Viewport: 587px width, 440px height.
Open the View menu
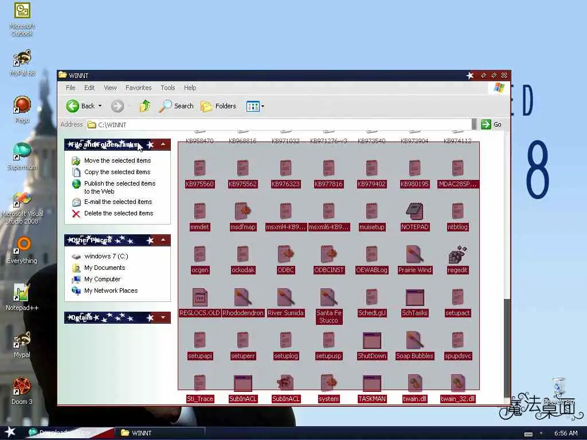[110, 88]
